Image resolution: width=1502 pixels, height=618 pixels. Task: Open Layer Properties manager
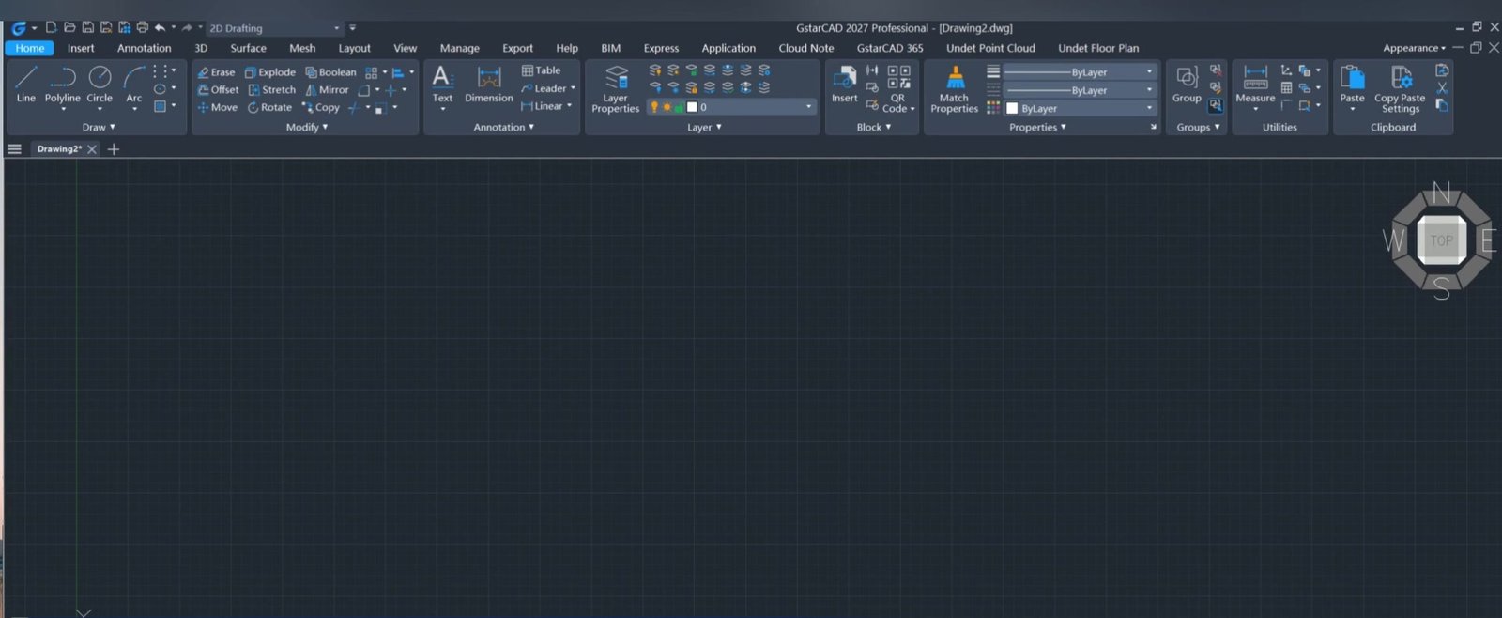pyautogui.click(x=616, y=89)
